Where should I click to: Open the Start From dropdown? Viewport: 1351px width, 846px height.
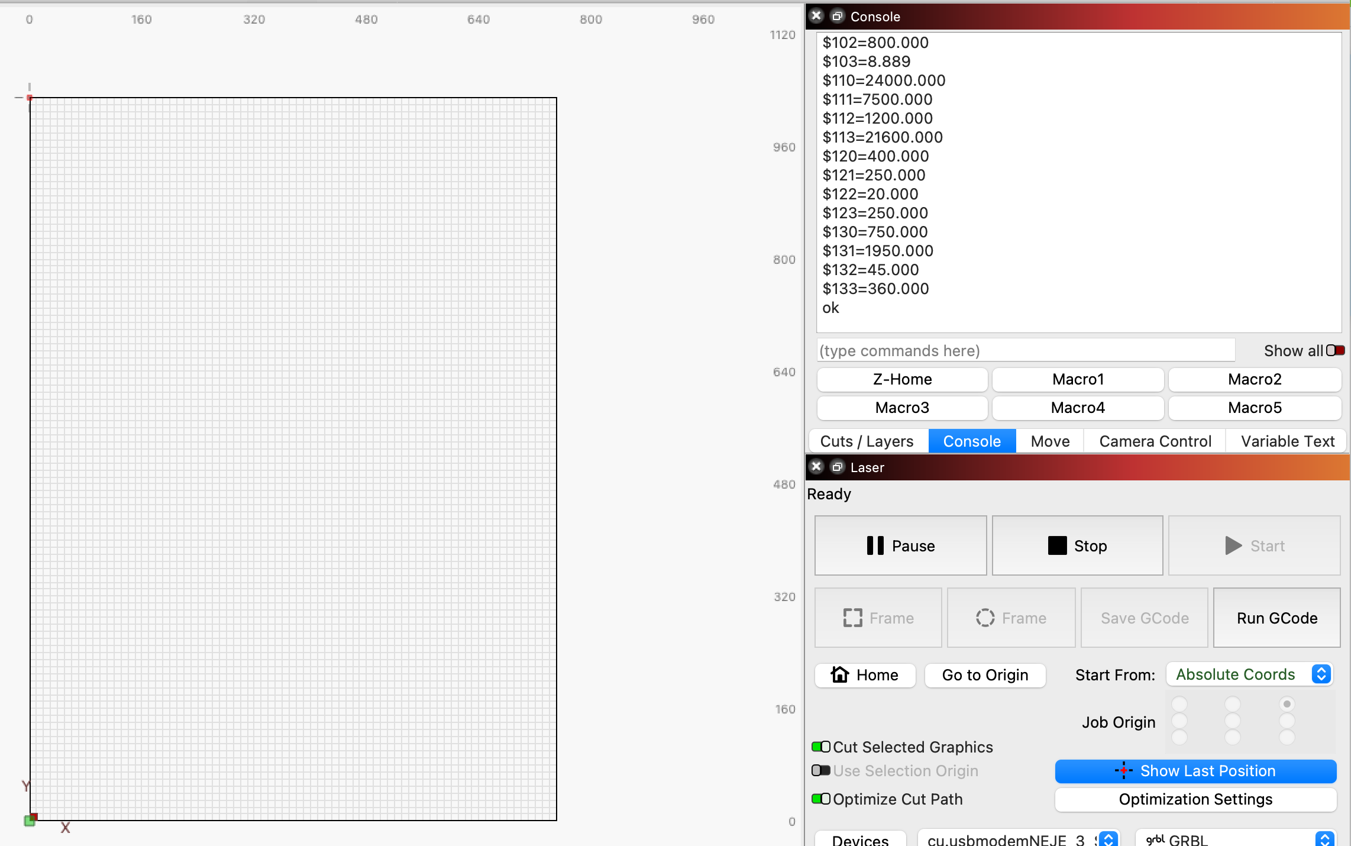1249,674
